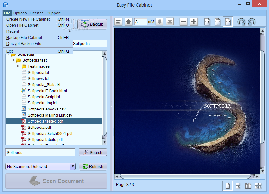Click the Backup button

pos(92,24)
